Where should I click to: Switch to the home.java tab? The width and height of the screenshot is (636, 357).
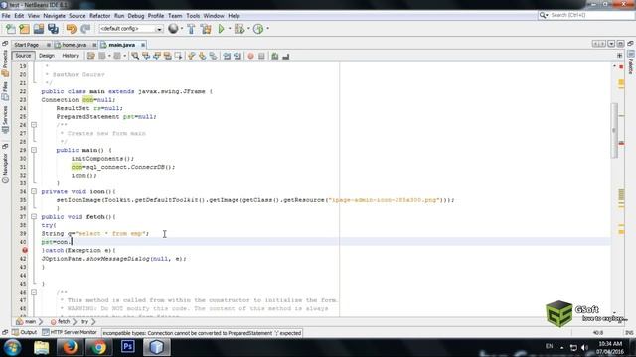tap(74, 45)
